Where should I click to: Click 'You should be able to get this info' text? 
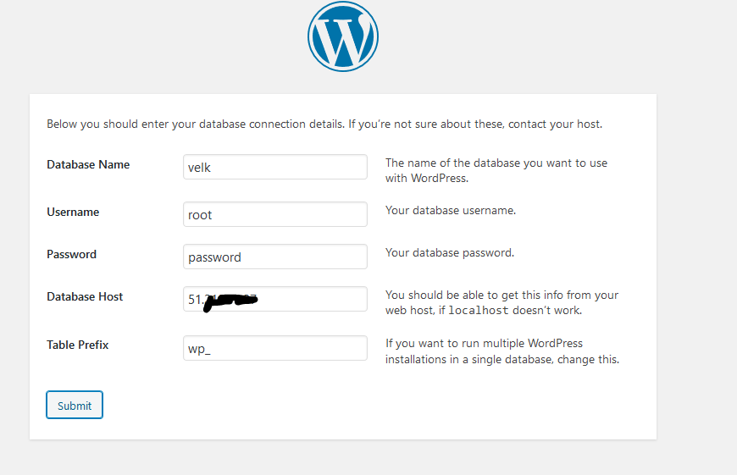[501, 295]
